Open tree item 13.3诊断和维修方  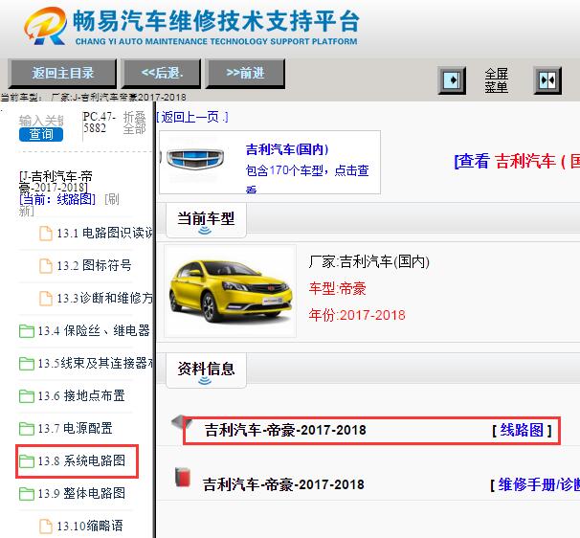click(x=104, y=298)
